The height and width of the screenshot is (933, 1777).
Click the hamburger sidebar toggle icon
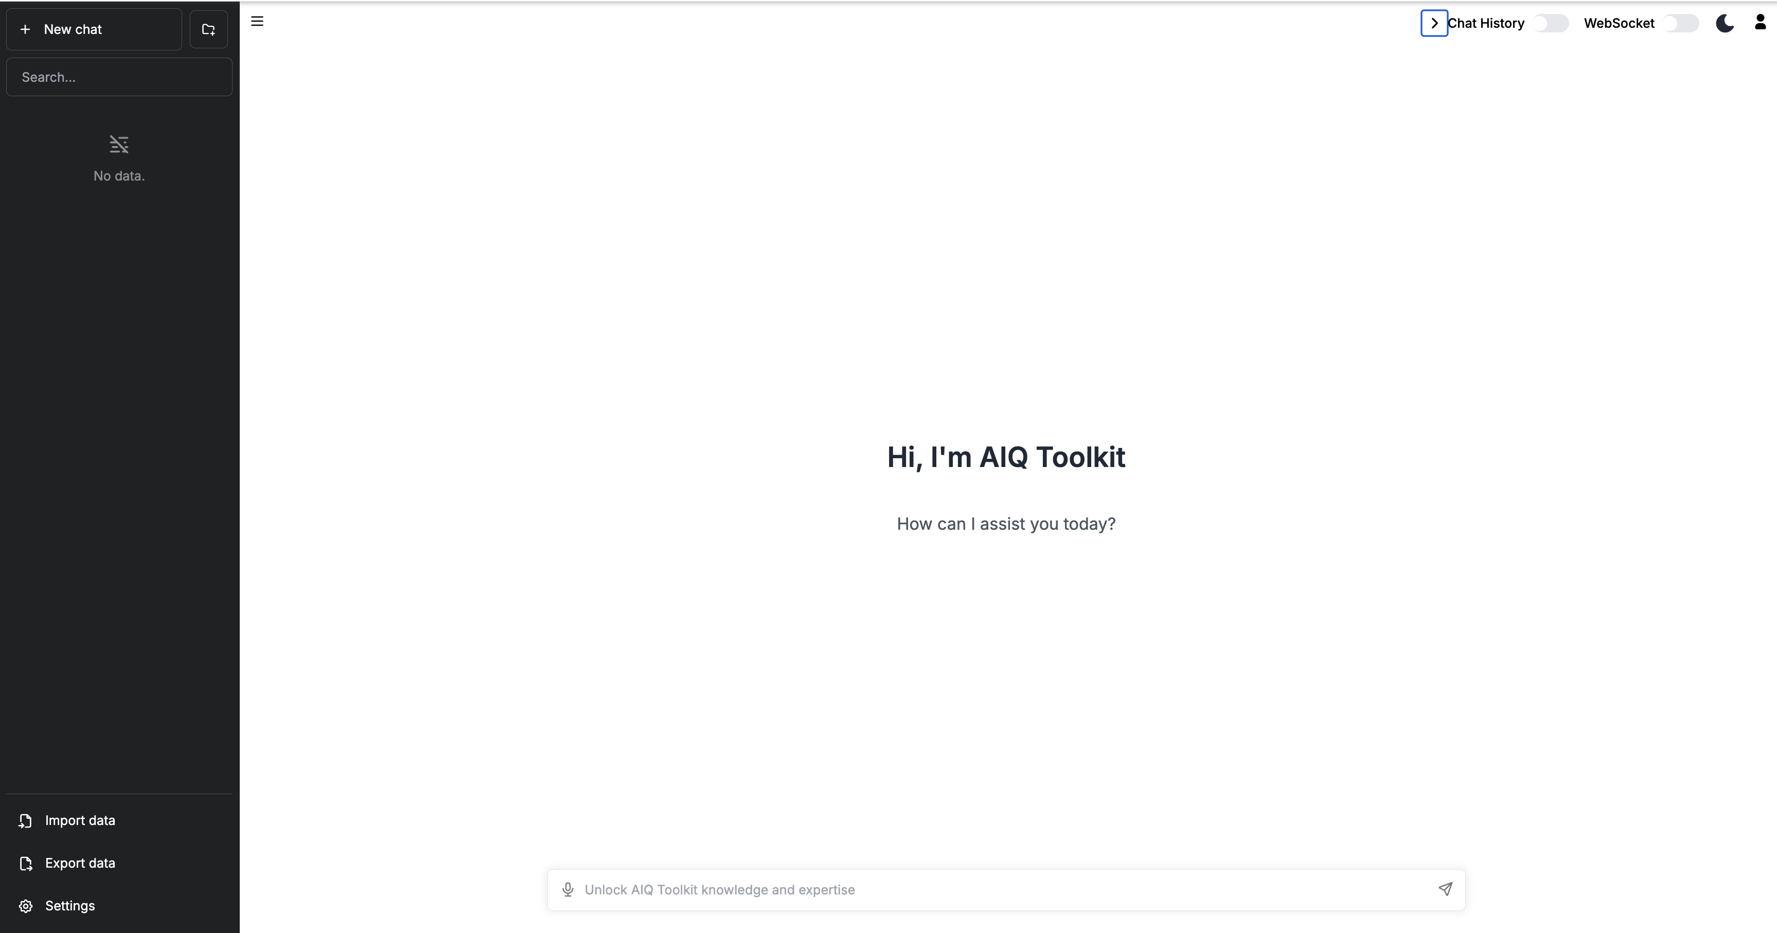click(x=257, y=22)
